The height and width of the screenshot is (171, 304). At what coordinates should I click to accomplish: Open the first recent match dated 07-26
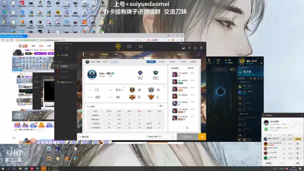click(x=184, y=74)
